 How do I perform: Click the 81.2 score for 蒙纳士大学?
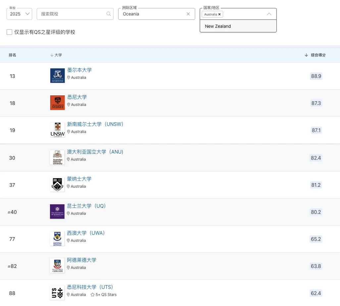coord(316,185)
